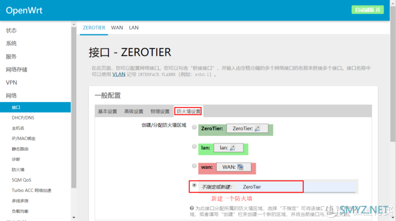Select the lan firewall zone radio

pyautogui.click(x=194, y=146)
